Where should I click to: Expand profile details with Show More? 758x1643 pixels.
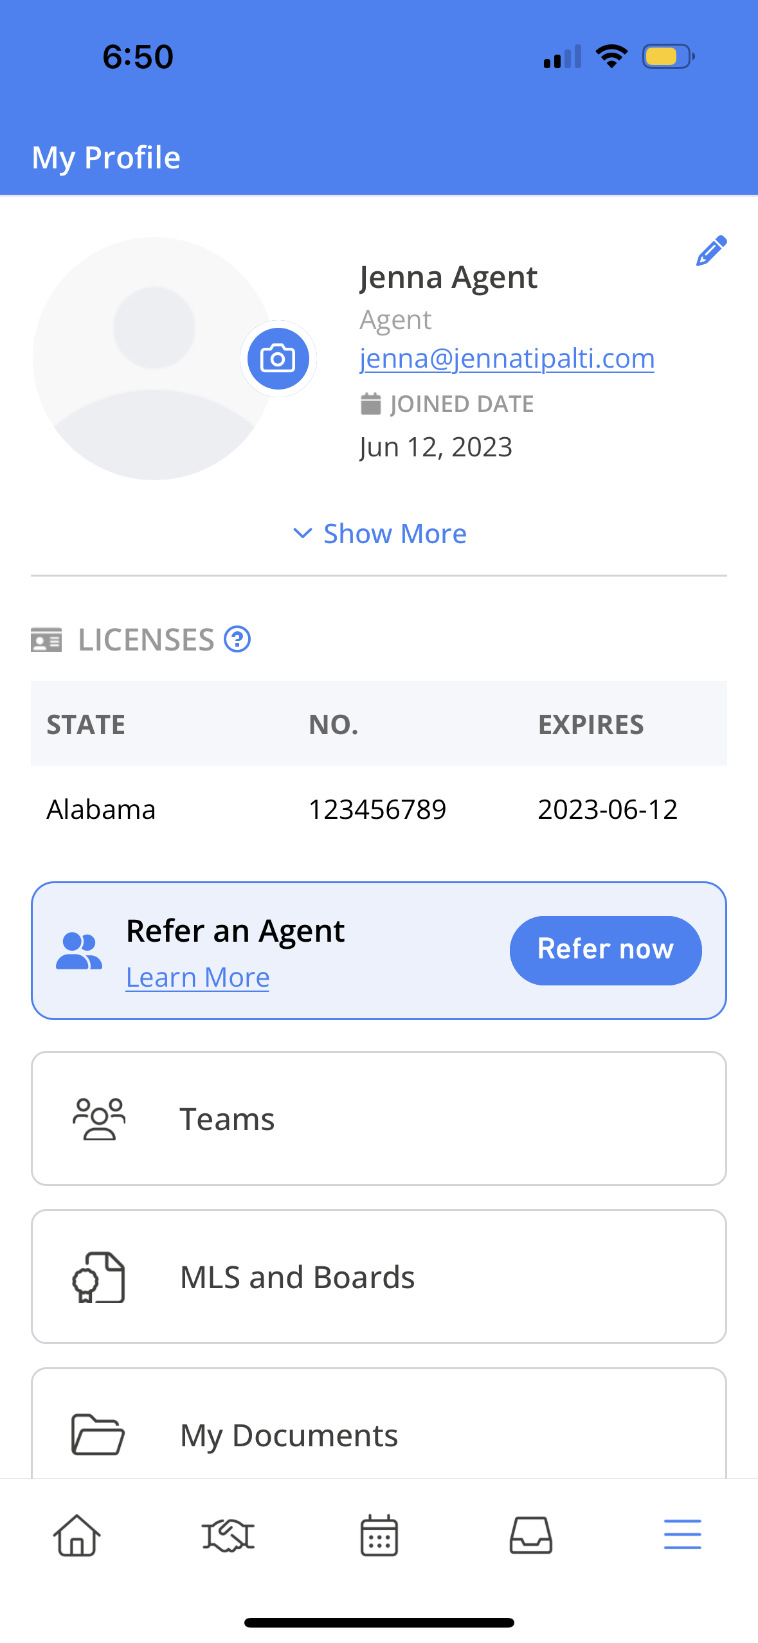379,534
